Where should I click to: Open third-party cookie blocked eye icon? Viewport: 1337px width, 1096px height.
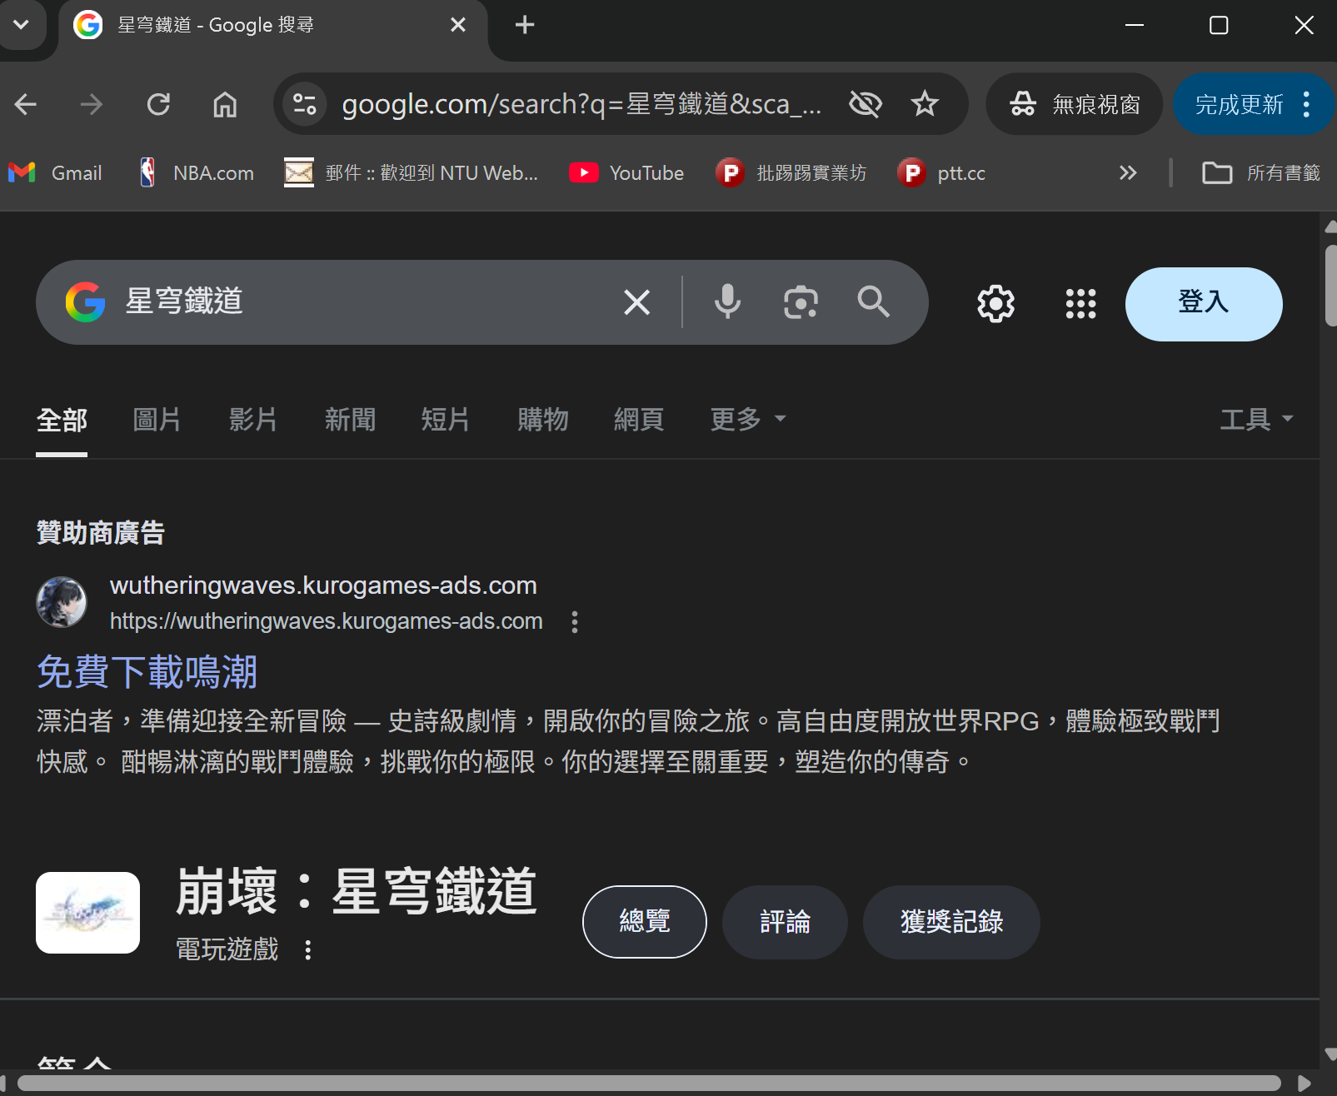(x=866, y=104)
